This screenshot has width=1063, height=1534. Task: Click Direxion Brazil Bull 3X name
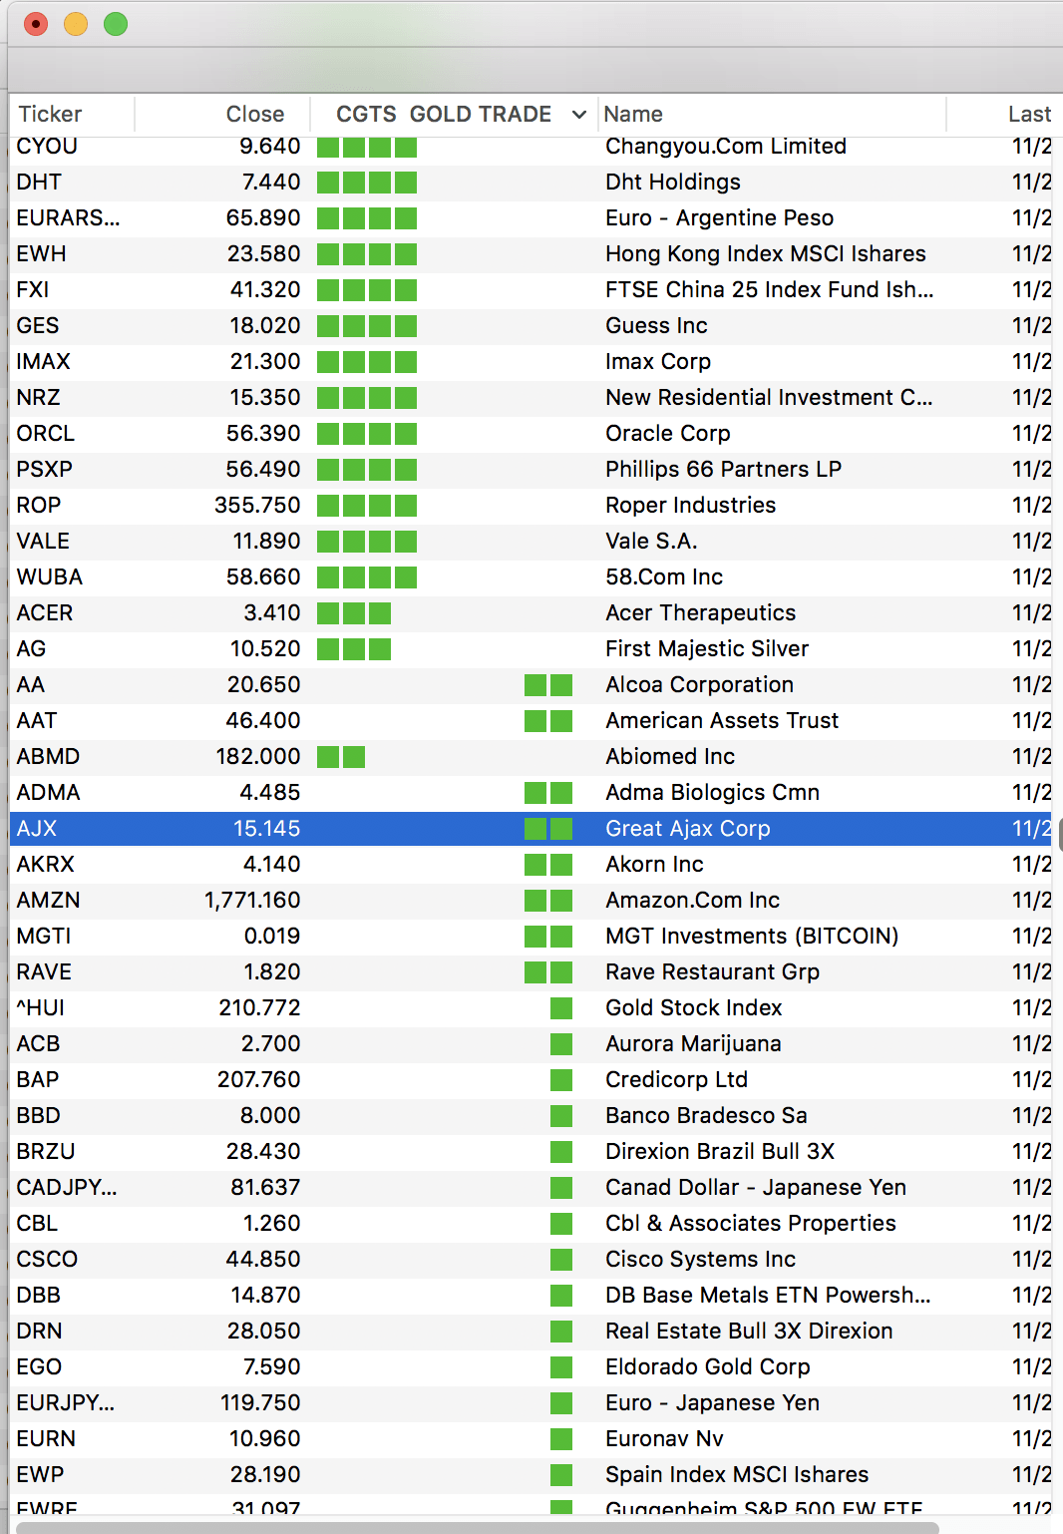point(720,1152)
